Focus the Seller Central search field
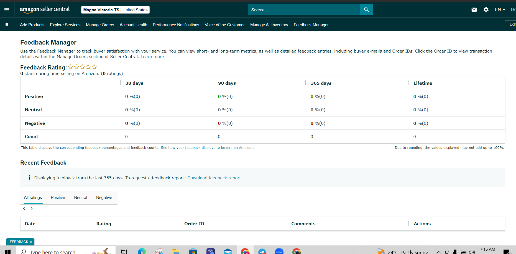 pyautogui.click(x=304, y=10)
